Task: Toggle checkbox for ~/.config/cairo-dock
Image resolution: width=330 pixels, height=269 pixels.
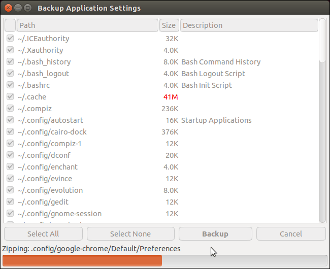Action: tap(10, 132)
